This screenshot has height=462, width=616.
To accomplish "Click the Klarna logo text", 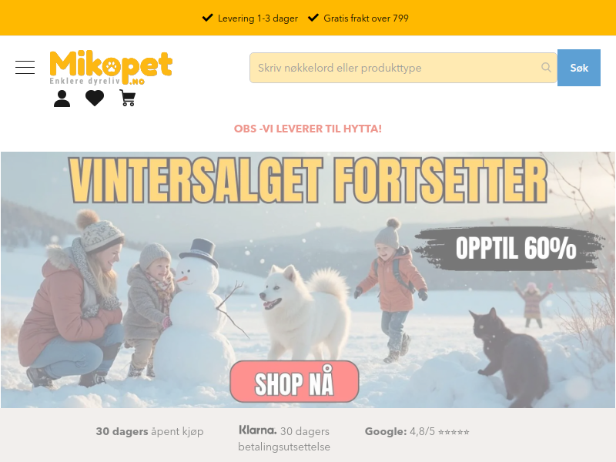I will click(258, 430).
